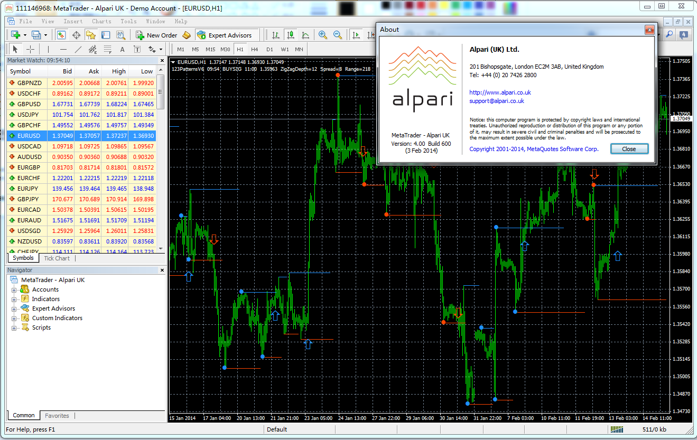697x440 pixels.
Task: Open the Profiles toolbar icon
Action: pos(36,35)
